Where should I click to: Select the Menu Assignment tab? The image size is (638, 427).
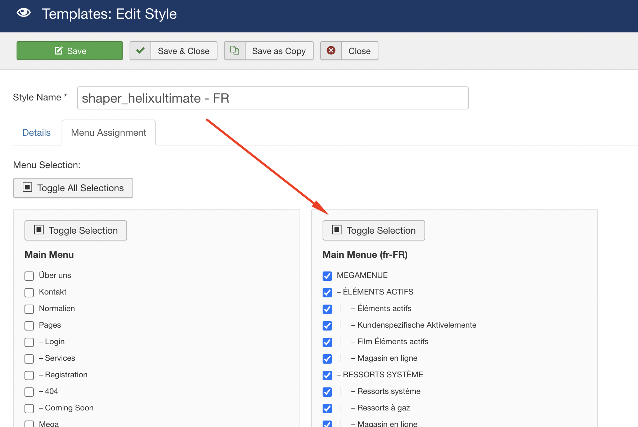click(108, 132)
